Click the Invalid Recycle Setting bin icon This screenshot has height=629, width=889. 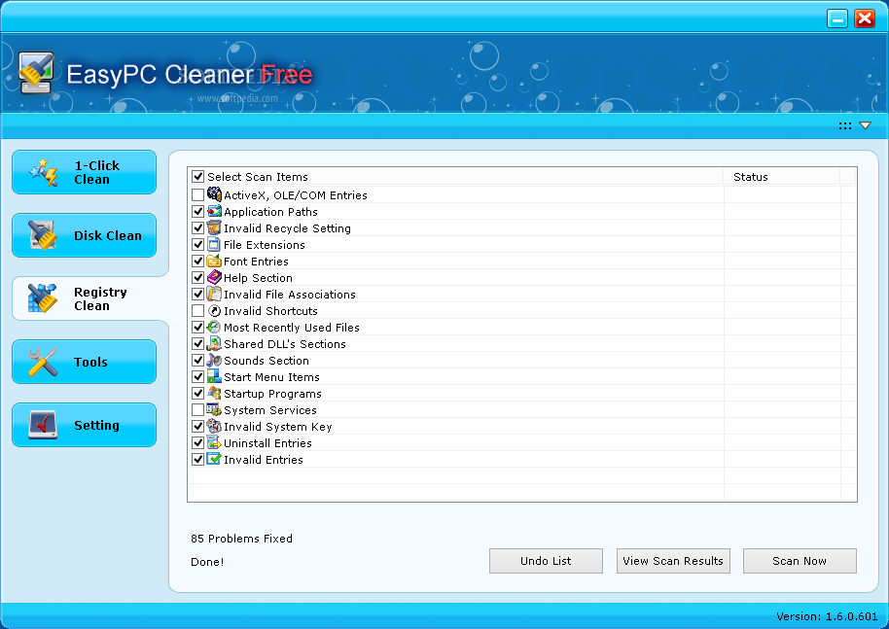214,227
